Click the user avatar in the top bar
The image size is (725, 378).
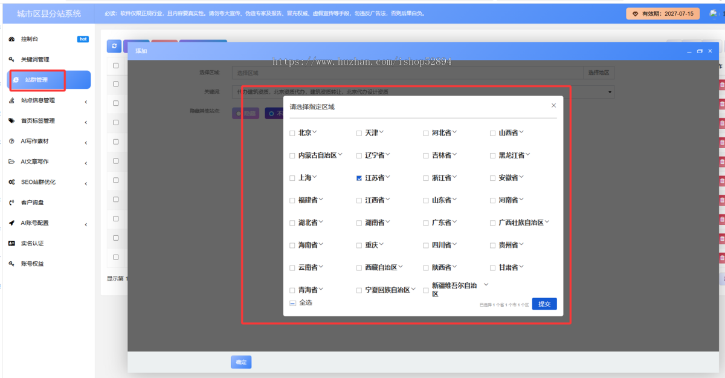[714, 13]
